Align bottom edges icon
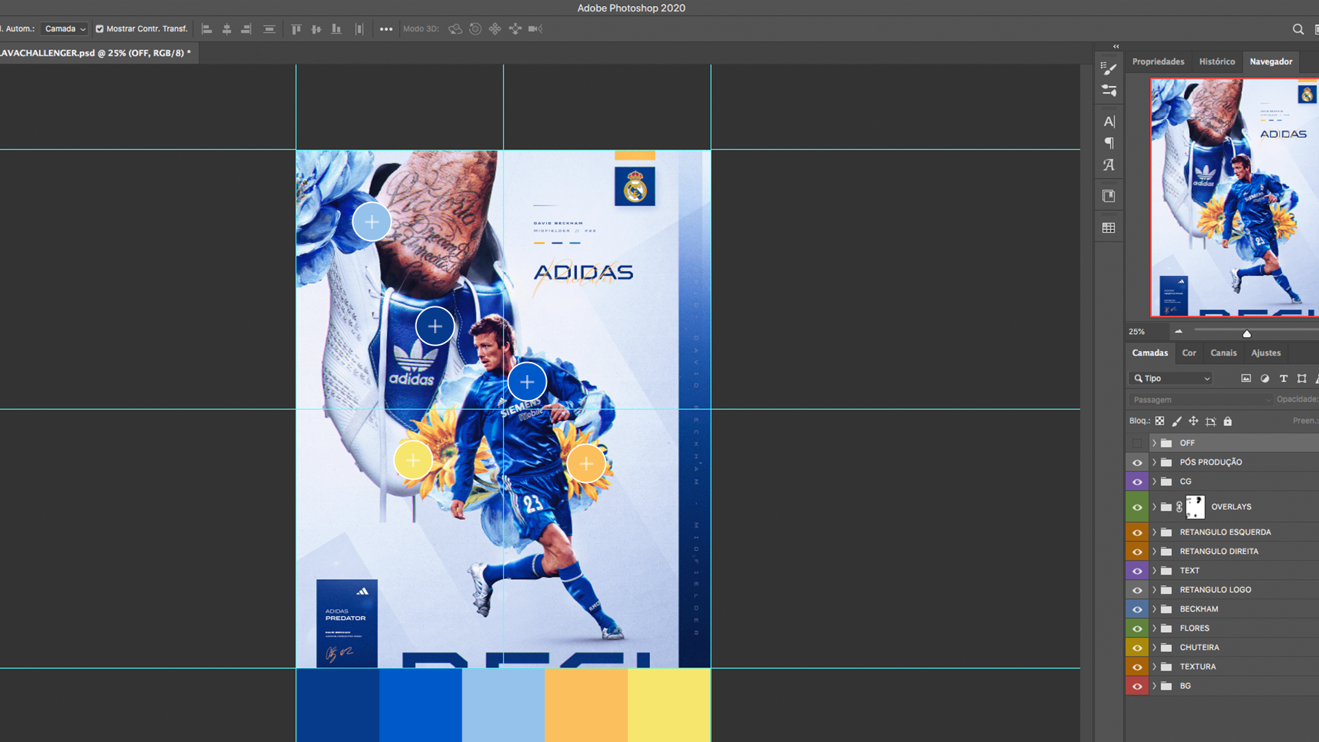 [336, 29]
